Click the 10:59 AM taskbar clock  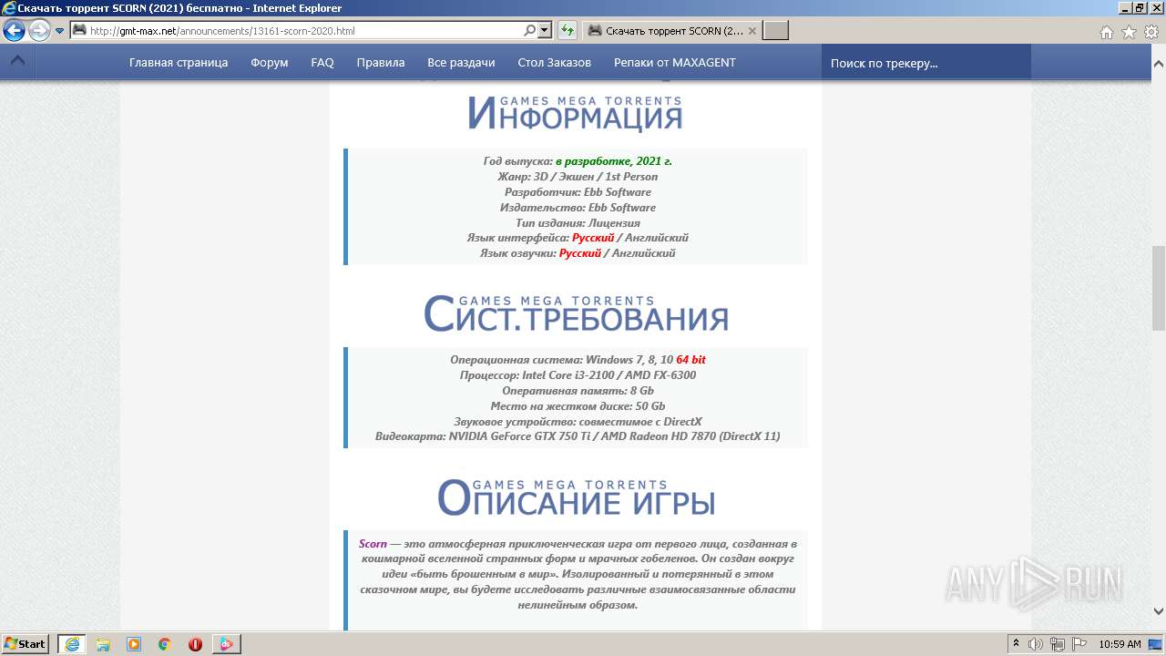pos(1120,644)
